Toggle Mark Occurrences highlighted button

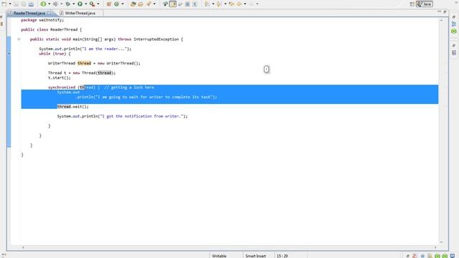tap(173, 4)
